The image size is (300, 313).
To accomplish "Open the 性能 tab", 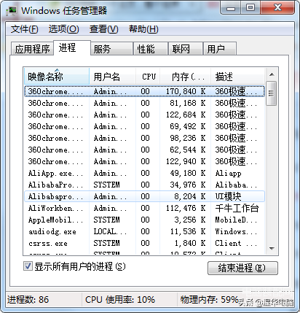I will click(x=151, y=49).
